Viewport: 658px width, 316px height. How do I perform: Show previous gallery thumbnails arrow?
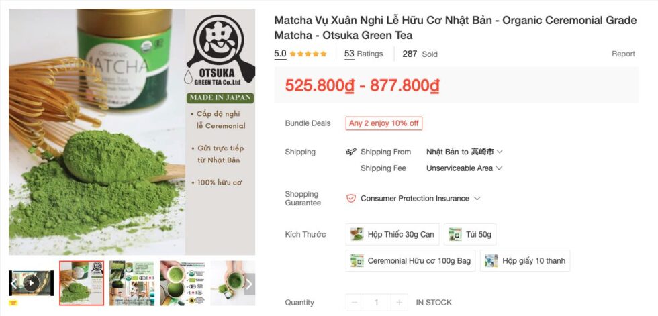pyautogui.click(x=13, y=284)
